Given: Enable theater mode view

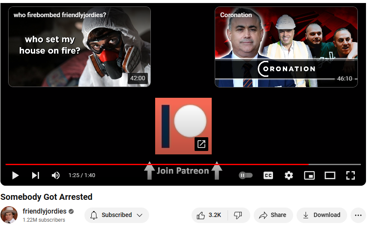Looking at the screenshot, I should coord(330,175).
